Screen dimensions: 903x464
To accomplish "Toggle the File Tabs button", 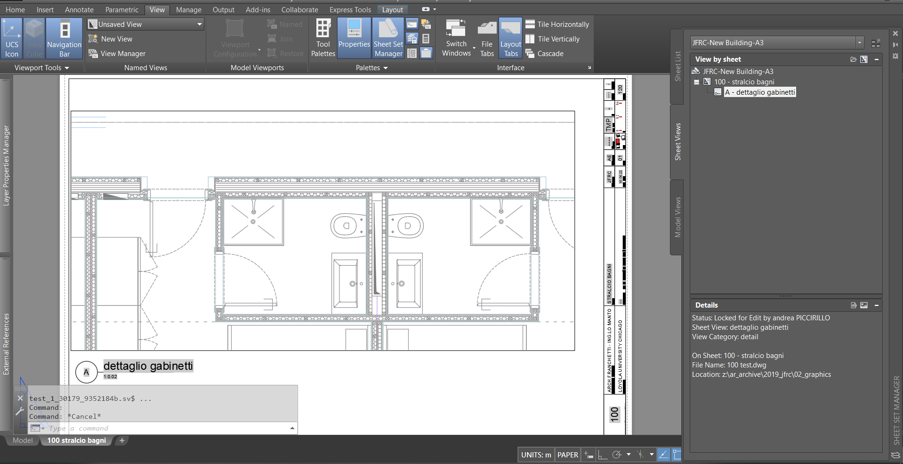I will 487,39.
